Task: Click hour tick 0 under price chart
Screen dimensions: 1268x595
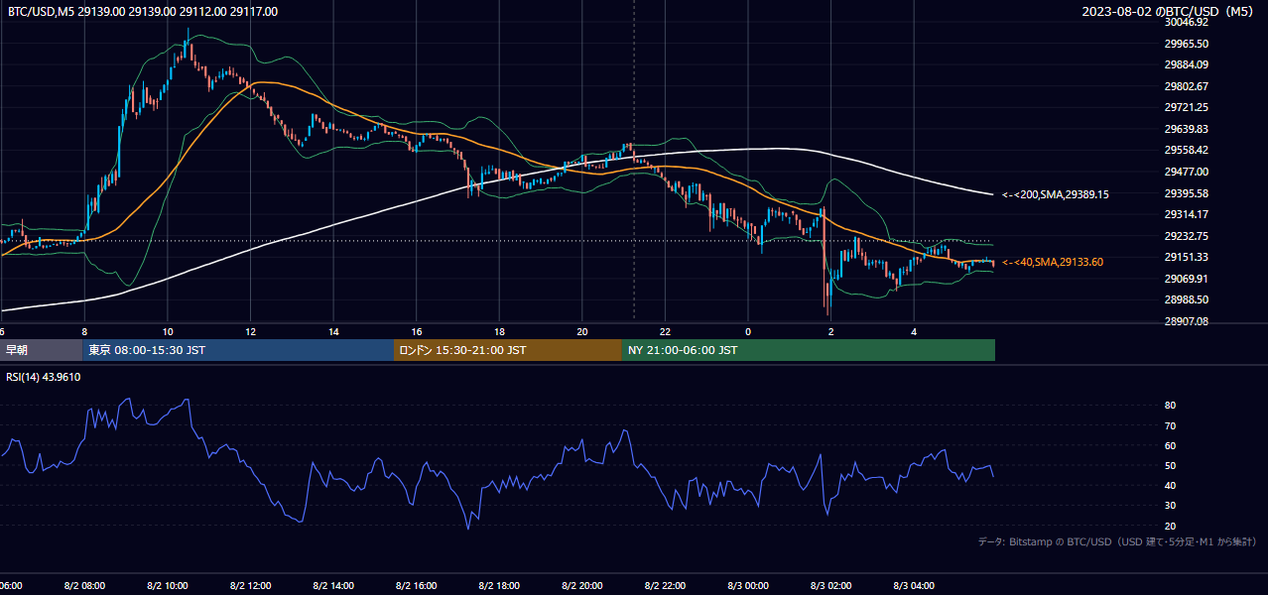Action: 748,332
